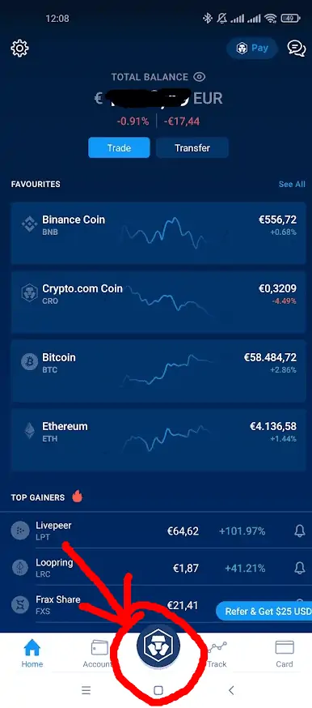Open settings gear icon
This screenshot has width=312, height=708.
tap(20, 48)
